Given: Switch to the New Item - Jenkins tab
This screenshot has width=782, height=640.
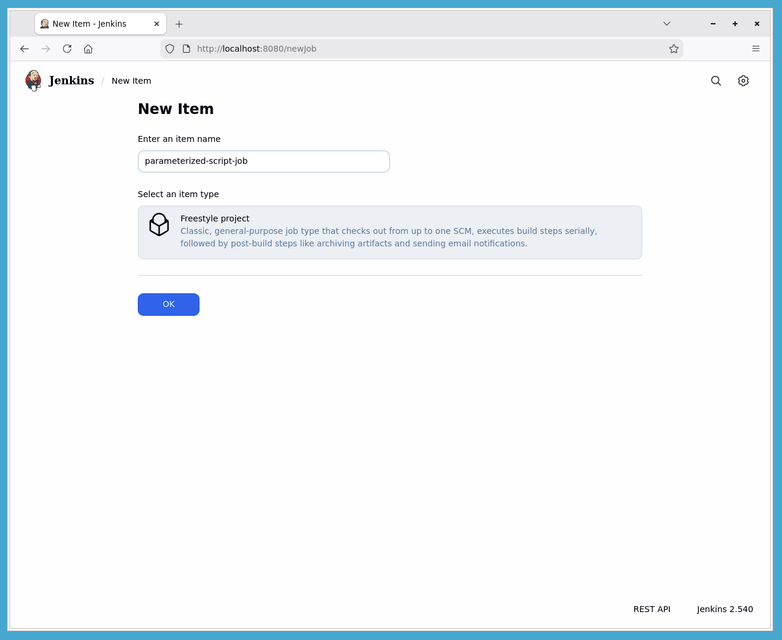Looking at the screenshot, I should tap(95, 24).
